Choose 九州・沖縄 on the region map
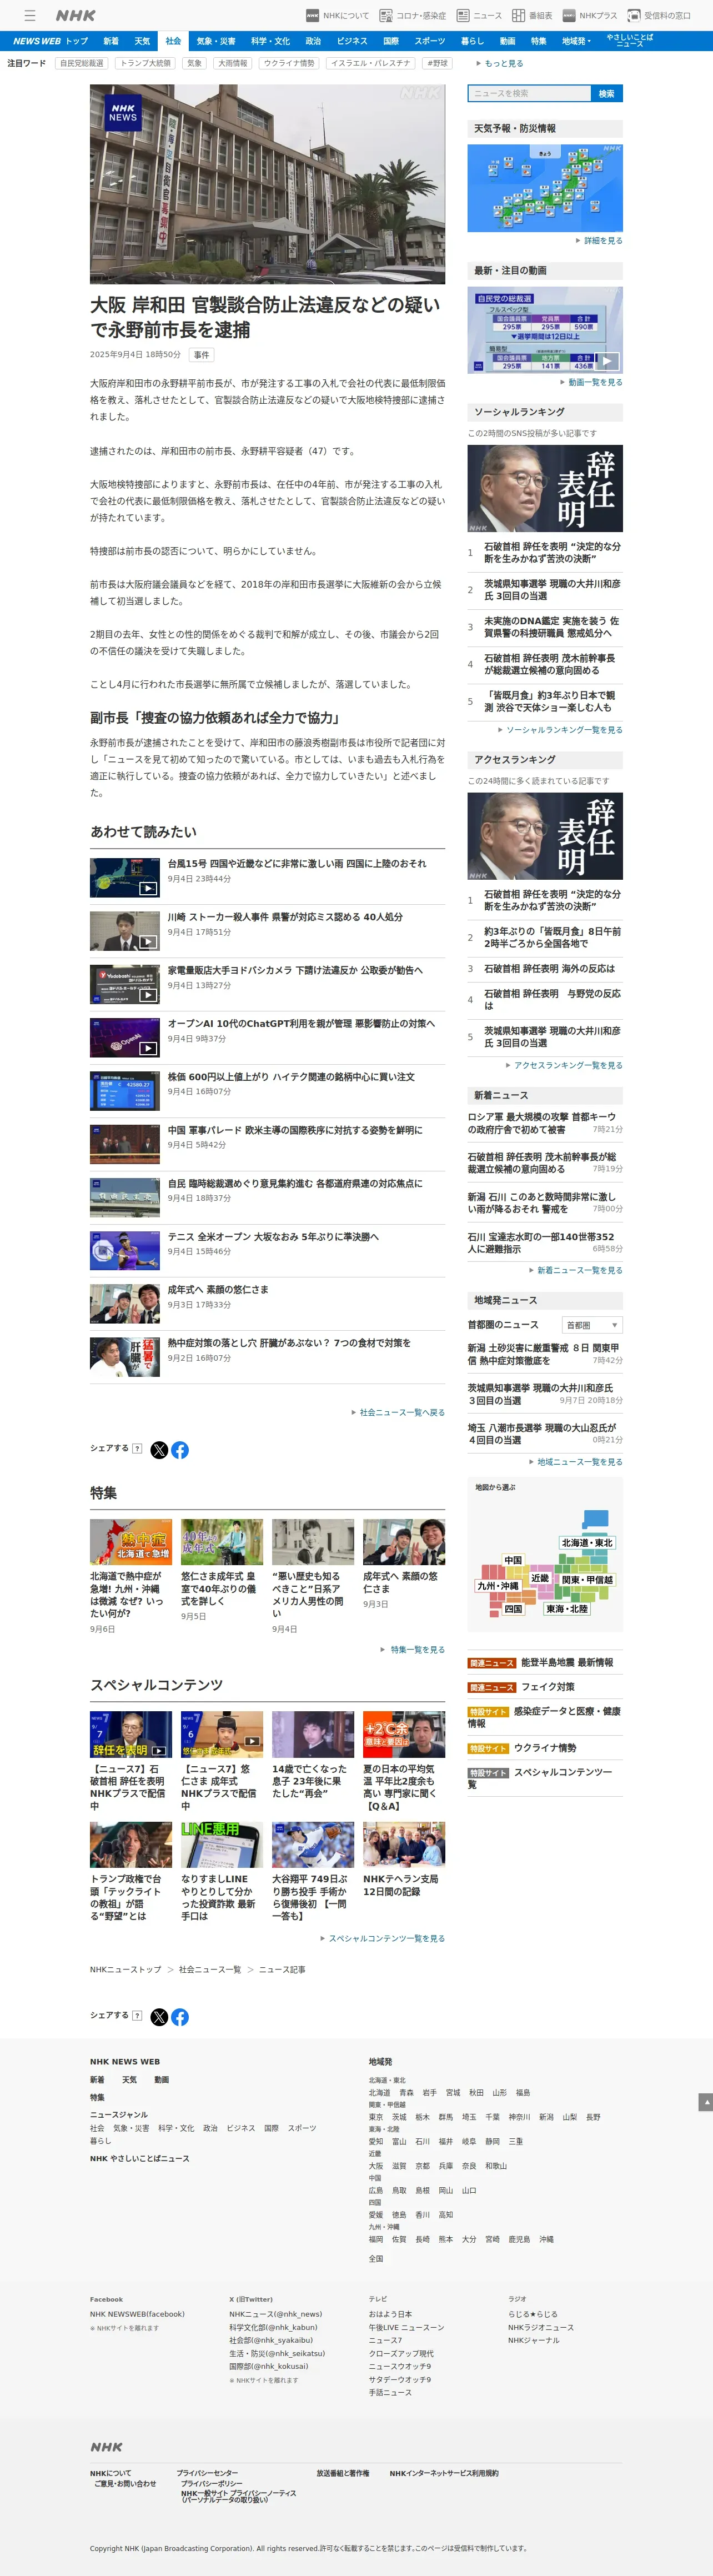 tap(498, 1586)
